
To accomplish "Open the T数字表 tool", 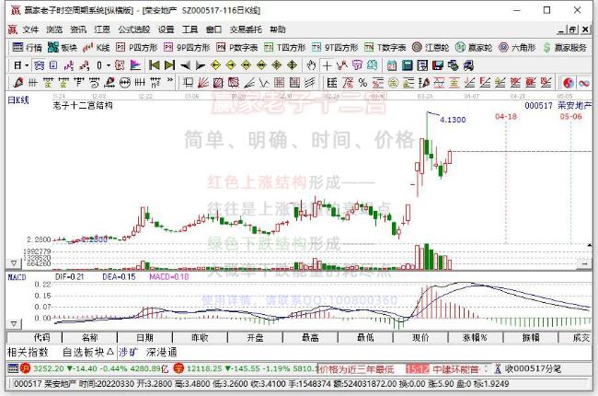I will [385, 47].
